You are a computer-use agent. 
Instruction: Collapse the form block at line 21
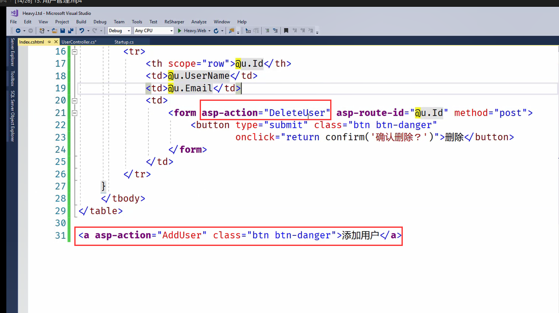pos(75,113)
